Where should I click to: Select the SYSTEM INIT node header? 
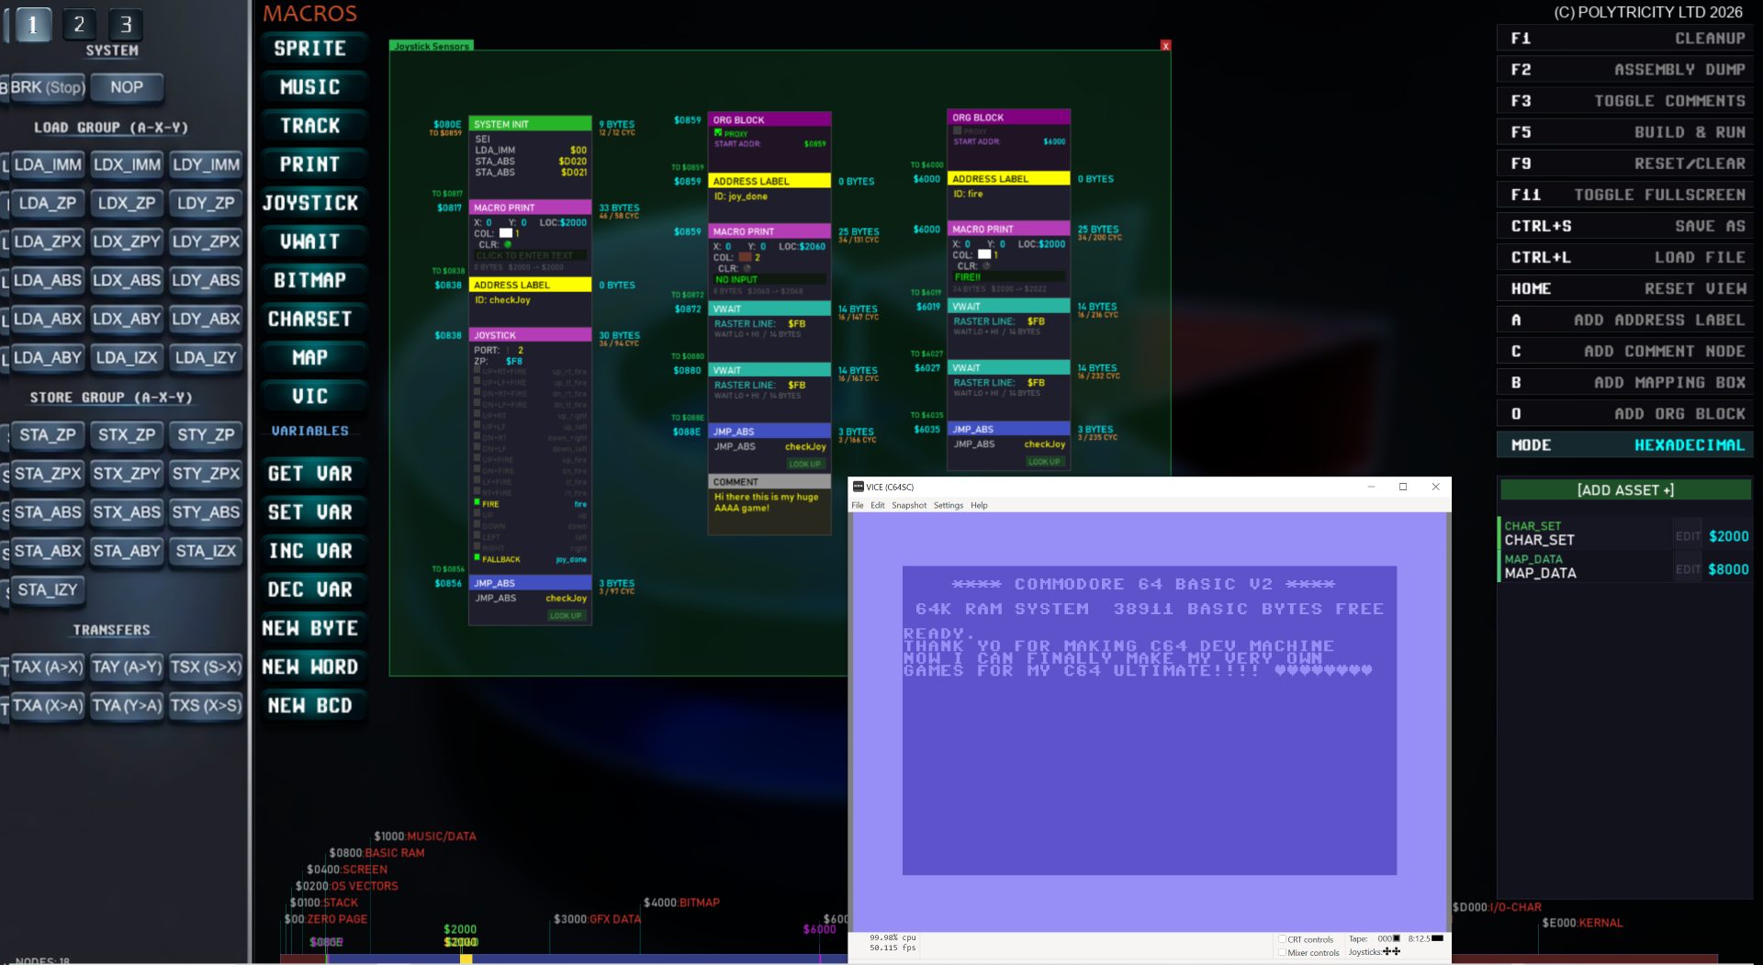coord(530,124)
